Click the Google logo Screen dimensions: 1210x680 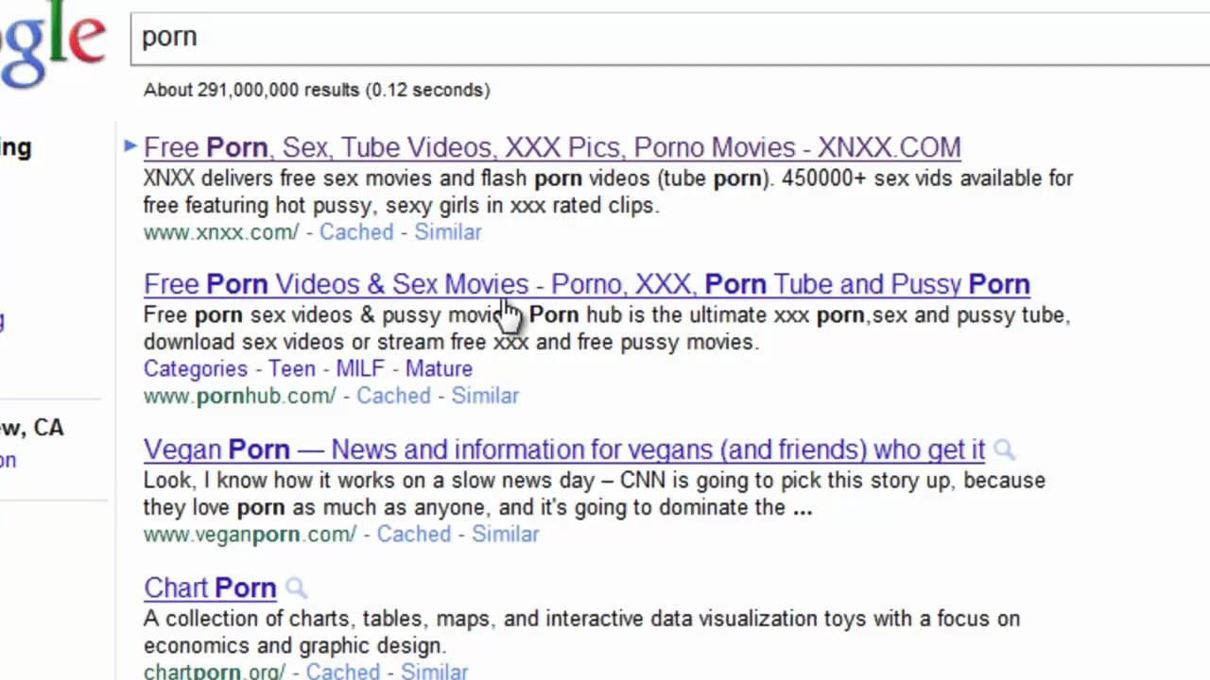coord(52,42)
